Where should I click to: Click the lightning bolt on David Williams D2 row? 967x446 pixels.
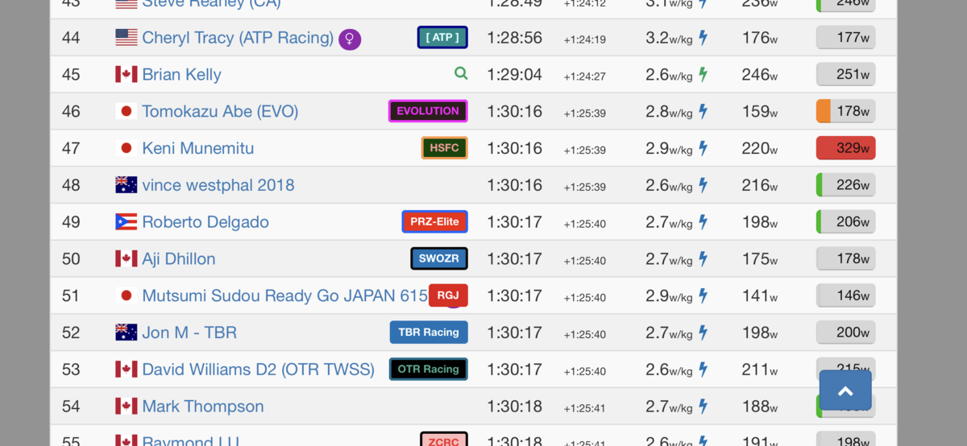coord(703,370)
